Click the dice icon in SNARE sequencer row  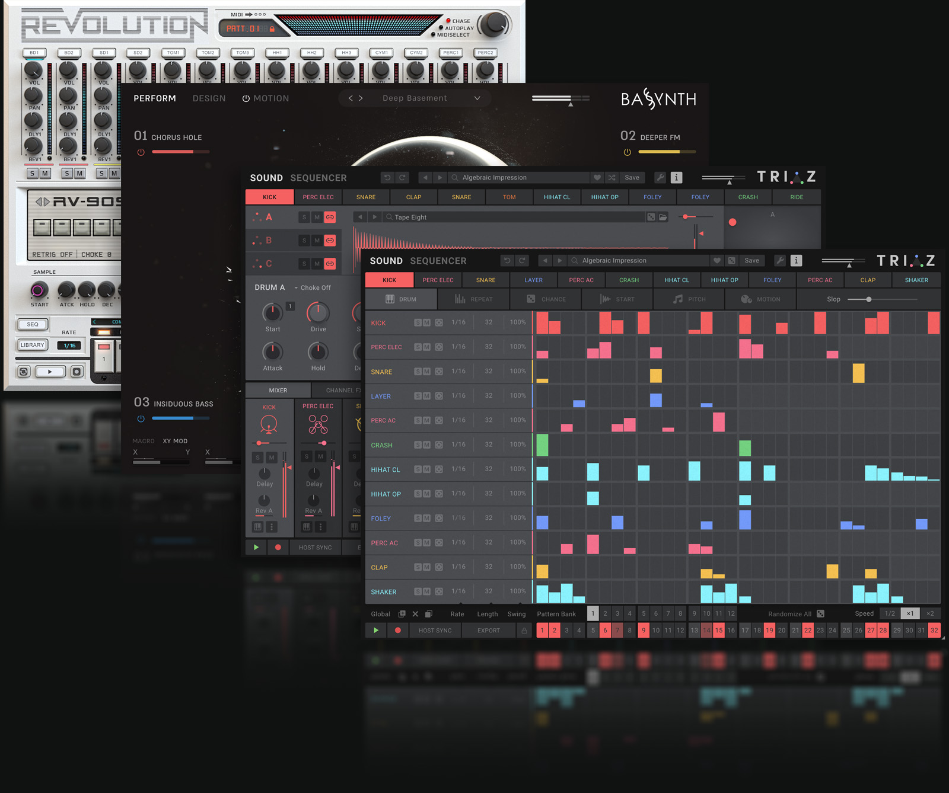pyautogui.click(x=439, y=372)
